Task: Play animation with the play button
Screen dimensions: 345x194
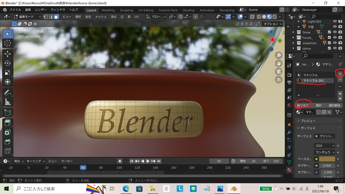Action: (x=148, y=161)
